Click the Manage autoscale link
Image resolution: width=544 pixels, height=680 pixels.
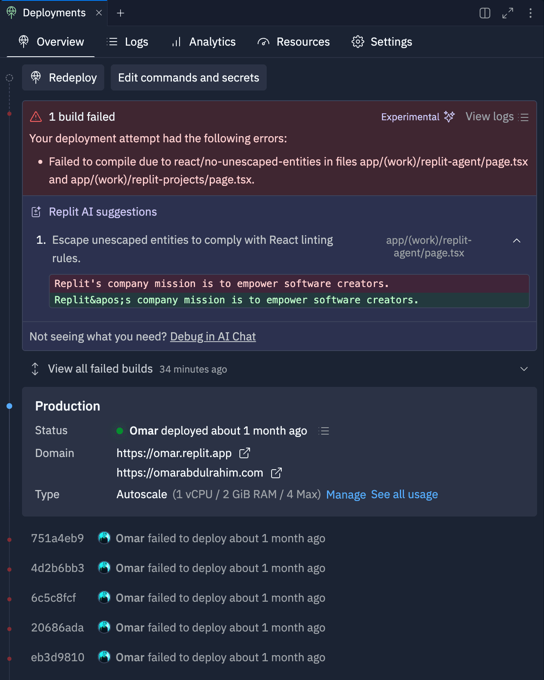pyautogui.click(x=346, y=495)
